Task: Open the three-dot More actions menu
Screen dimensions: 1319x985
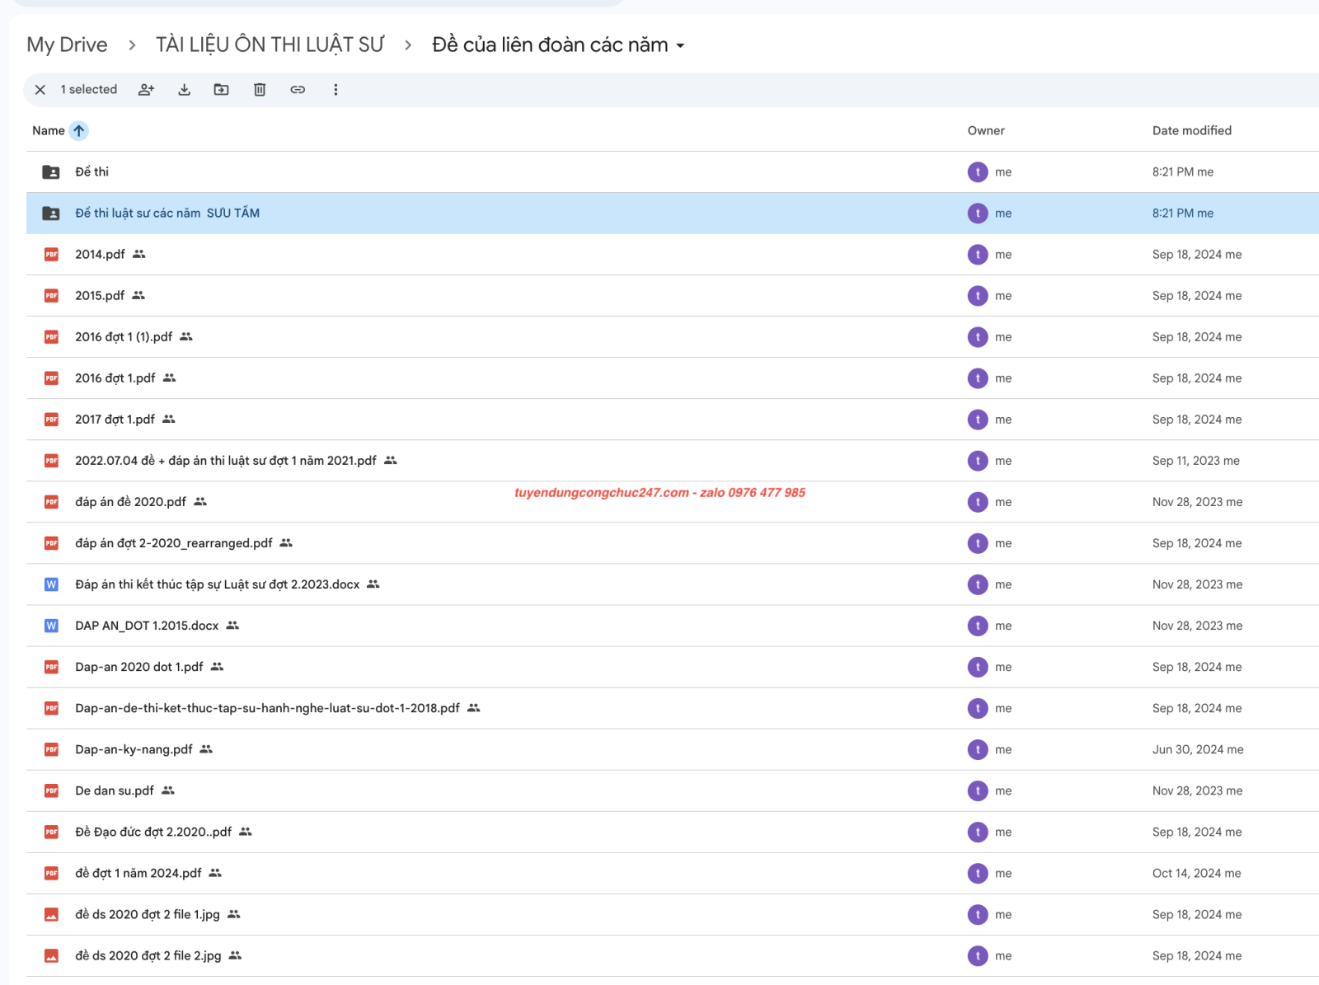Action: (336, 90)
